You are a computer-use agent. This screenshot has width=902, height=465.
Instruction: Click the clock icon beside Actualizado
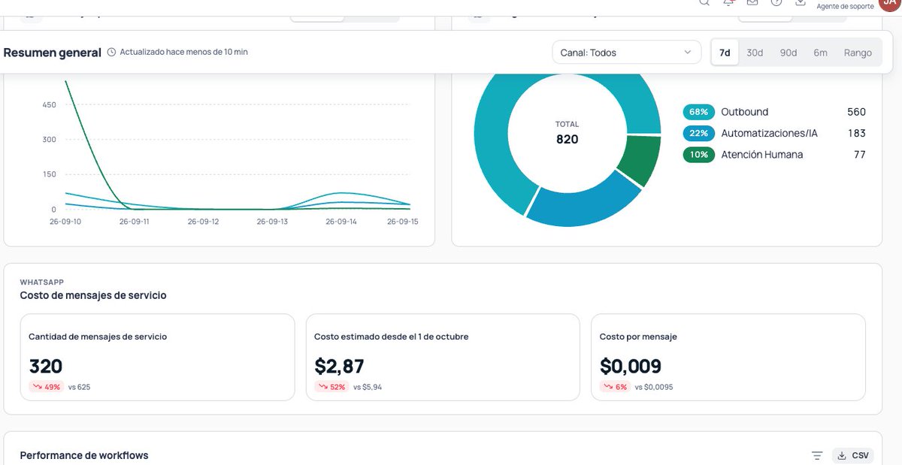pyautogui.click(x=112, y=53)
